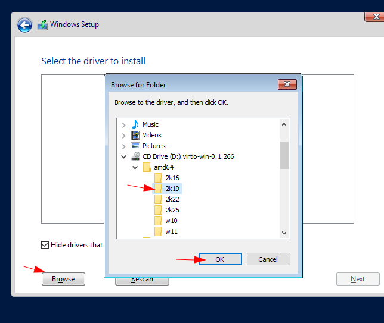This screenshot has width=384, height=323.
Task: Select the 'w10' folder name
Action: point(172,221)
